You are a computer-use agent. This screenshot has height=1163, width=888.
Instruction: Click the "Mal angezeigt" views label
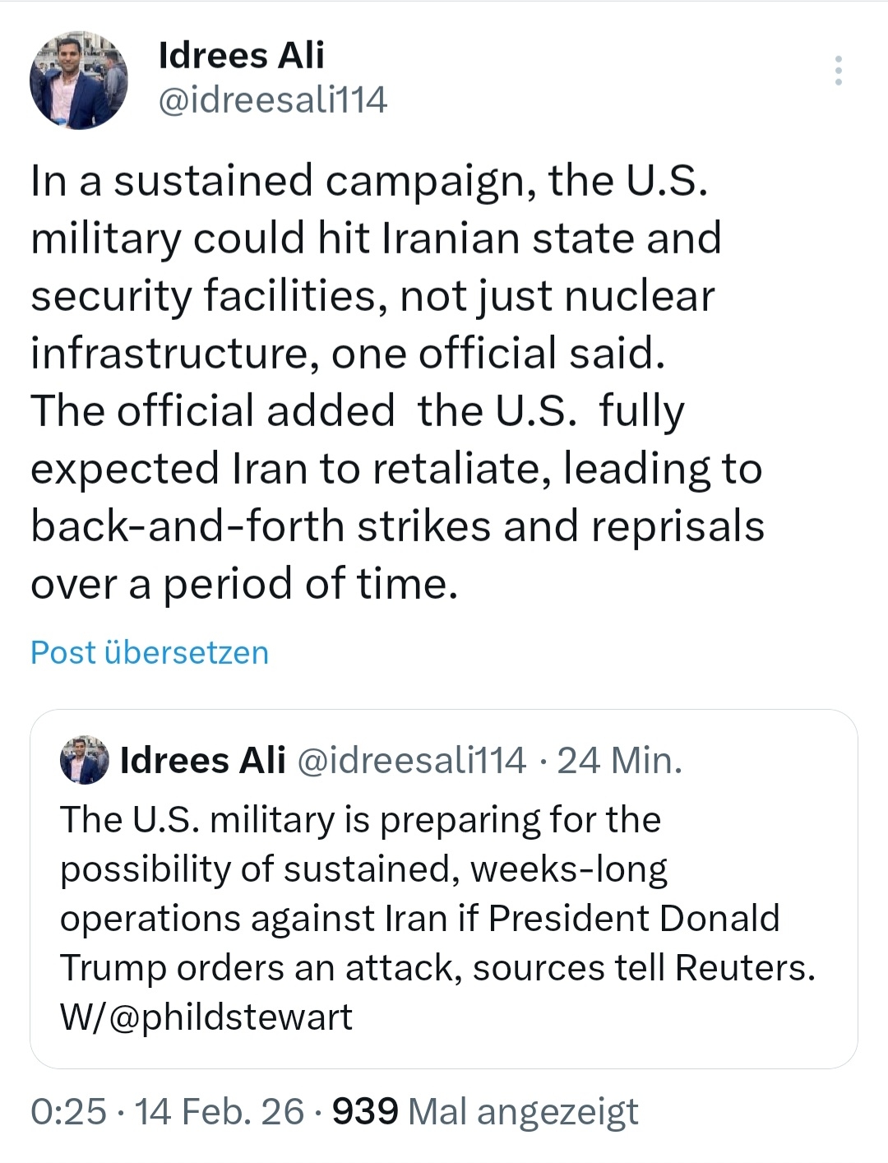tap(523, 1112)
